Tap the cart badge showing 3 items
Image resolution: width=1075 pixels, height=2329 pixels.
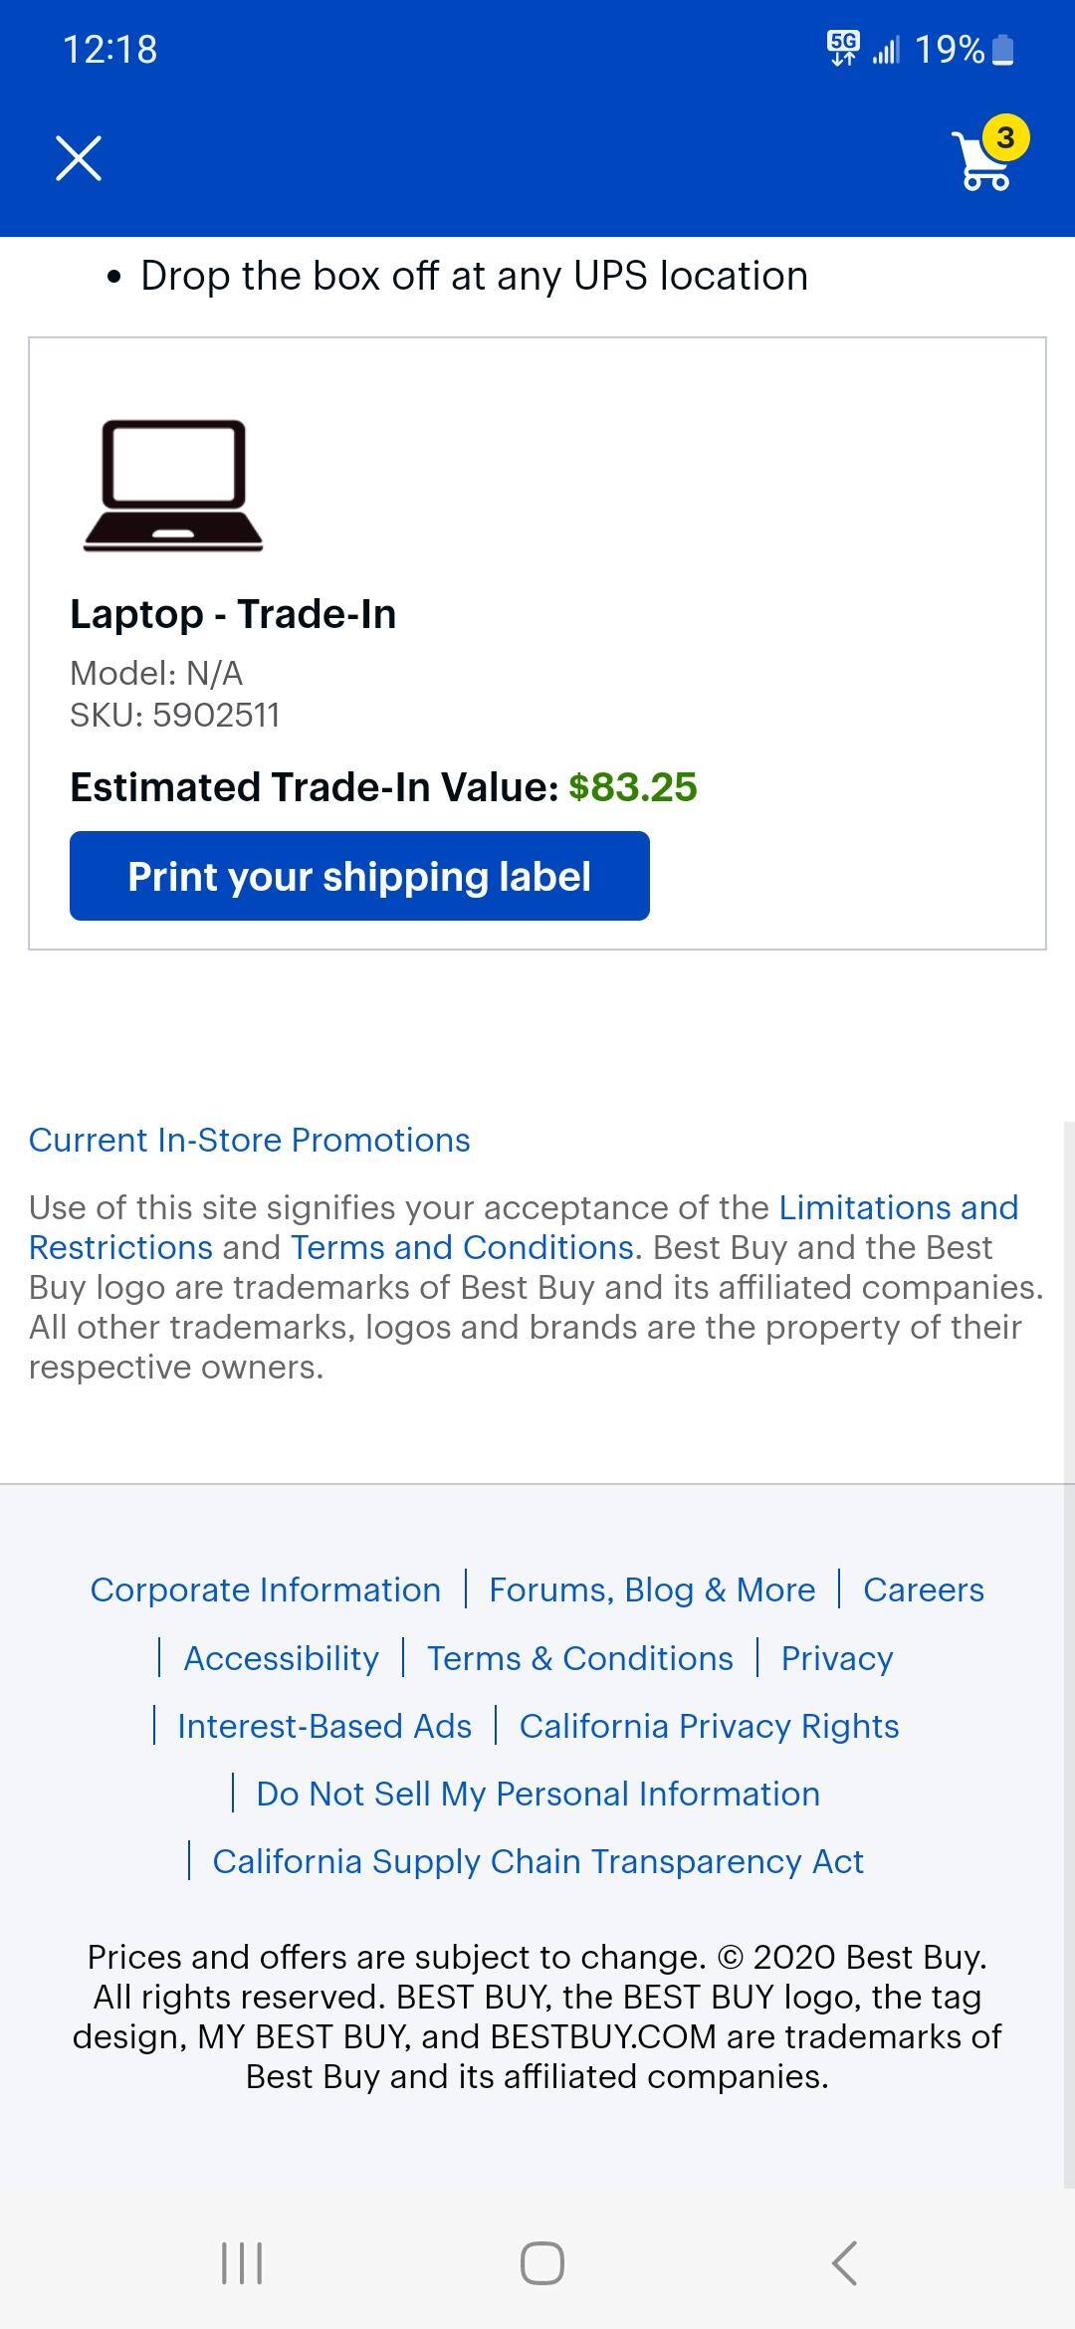coord(1007,138)
